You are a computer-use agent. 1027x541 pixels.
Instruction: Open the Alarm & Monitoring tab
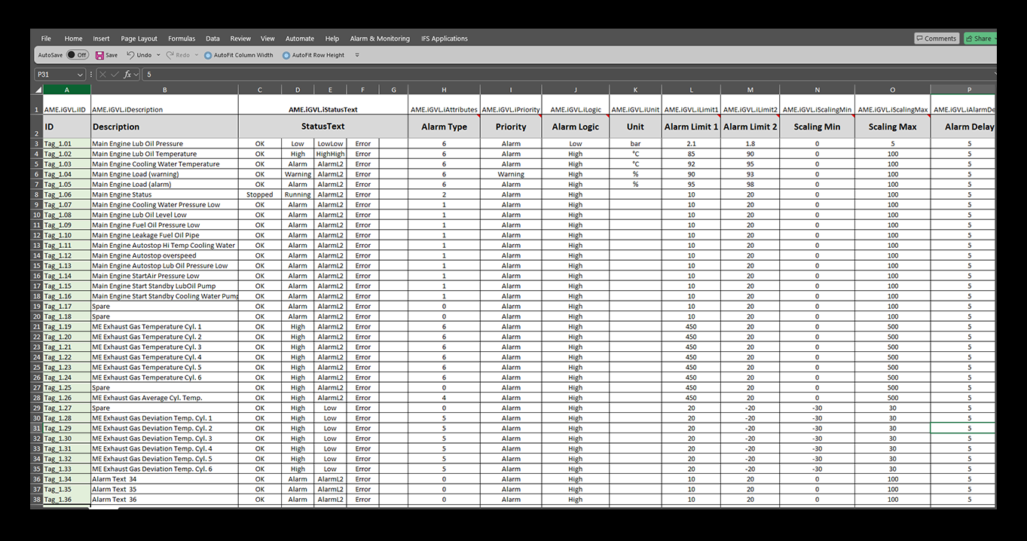pyautogui.click(x=380, y=38)
